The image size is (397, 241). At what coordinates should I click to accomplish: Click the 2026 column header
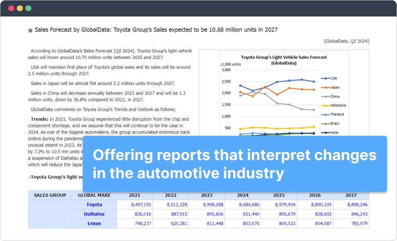pos(315,195)
